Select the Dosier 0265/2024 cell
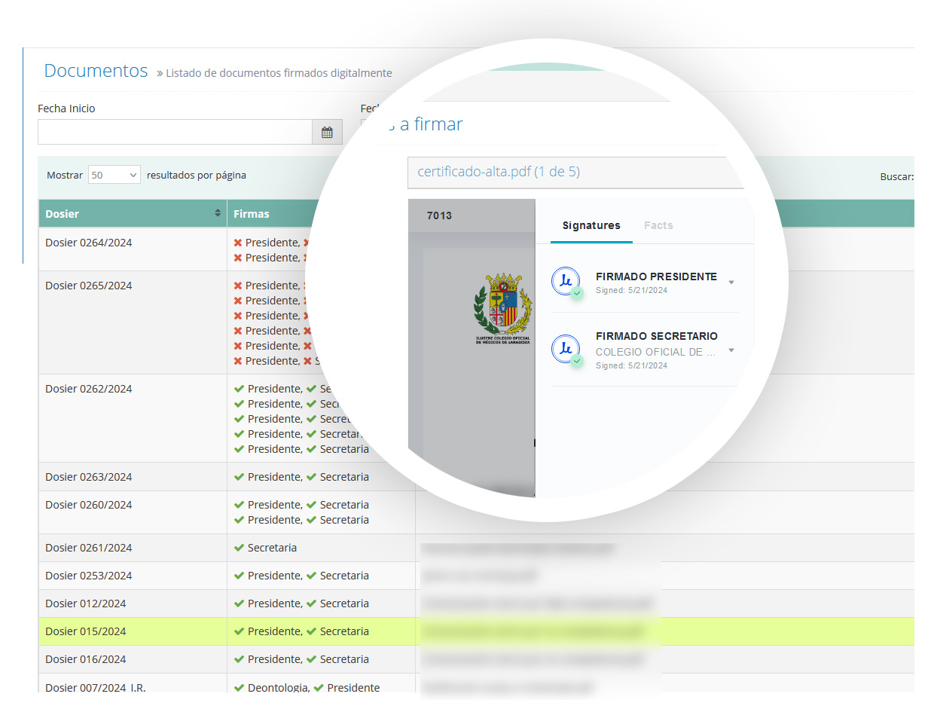Image resolution: width=937 pixels, height=715 pixels. (x=133, y=322)
